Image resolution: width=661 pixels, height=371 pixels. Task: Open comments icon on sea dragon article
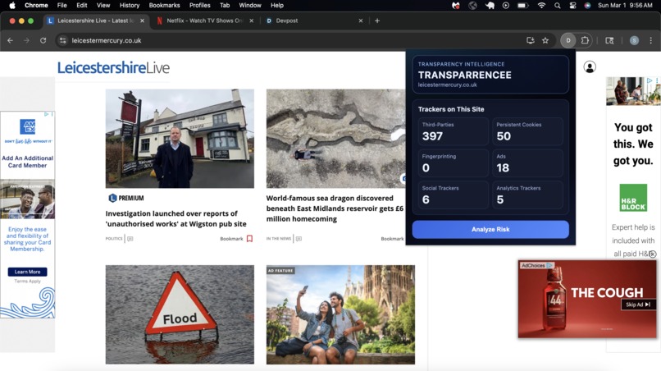pos(299,239)
